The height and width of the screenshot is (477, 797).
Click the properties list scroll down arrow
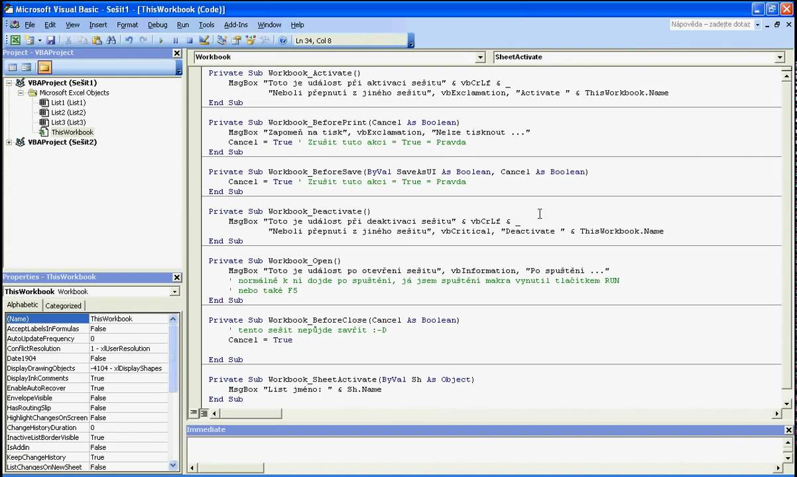click(x=174, y=466)
